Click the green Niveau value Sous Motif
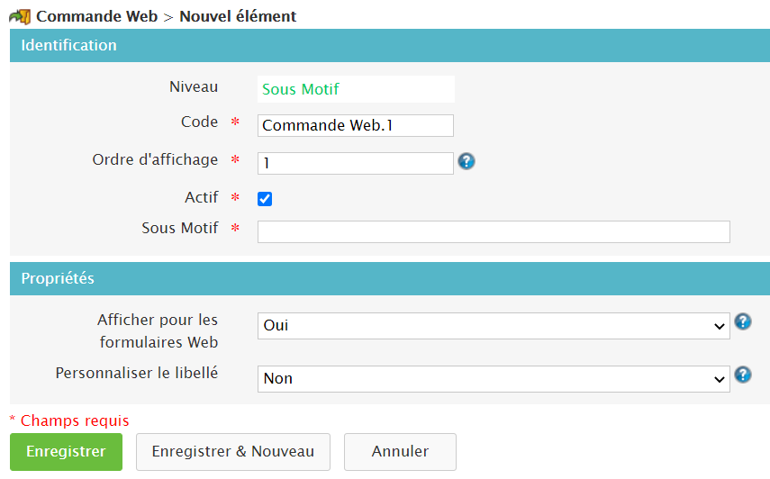The height and width of the screenshot is (479, 770). point(301,89)
